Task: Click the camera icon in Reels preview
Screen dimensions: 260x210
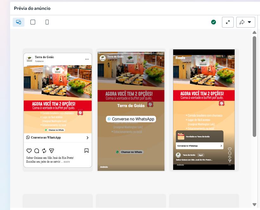Action: point(230,58)
